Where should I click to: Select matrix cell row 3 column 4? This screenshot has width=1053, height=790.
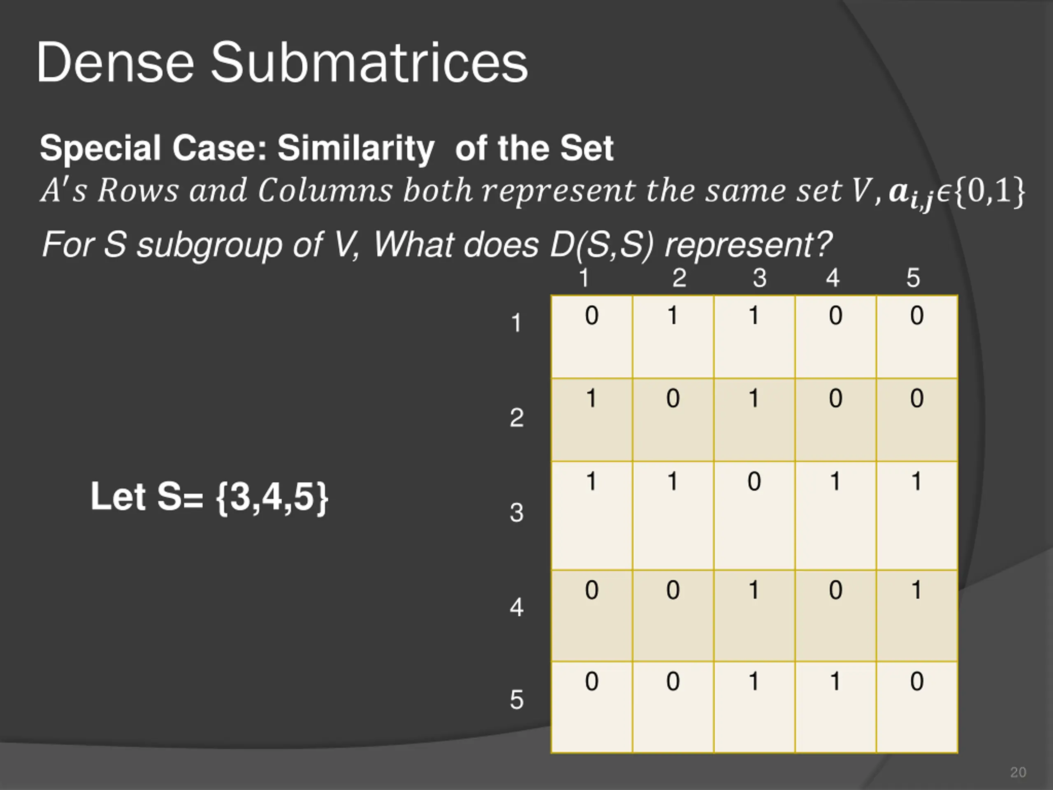coord(836,516)
